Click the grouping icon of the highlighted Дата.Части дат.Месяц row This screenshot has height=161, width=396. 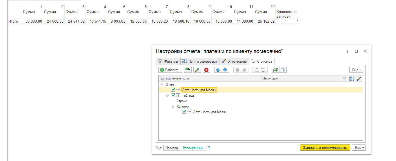pos(178,90)
